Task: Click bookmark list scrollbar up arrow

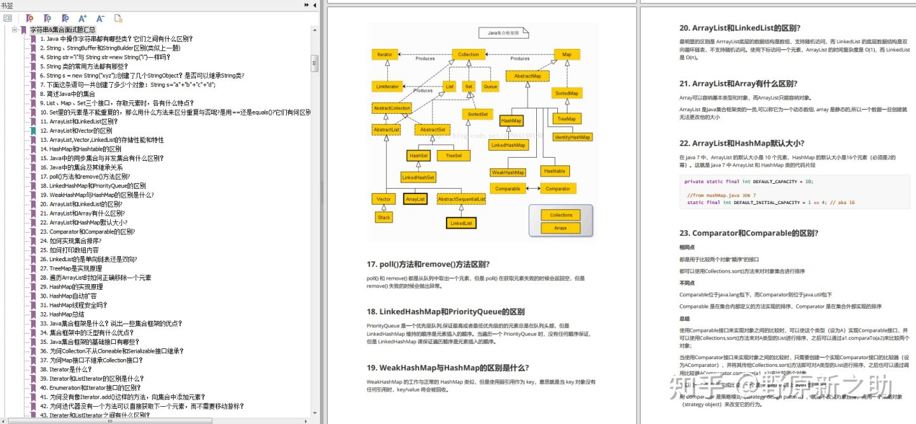Action: pos(314,30)
